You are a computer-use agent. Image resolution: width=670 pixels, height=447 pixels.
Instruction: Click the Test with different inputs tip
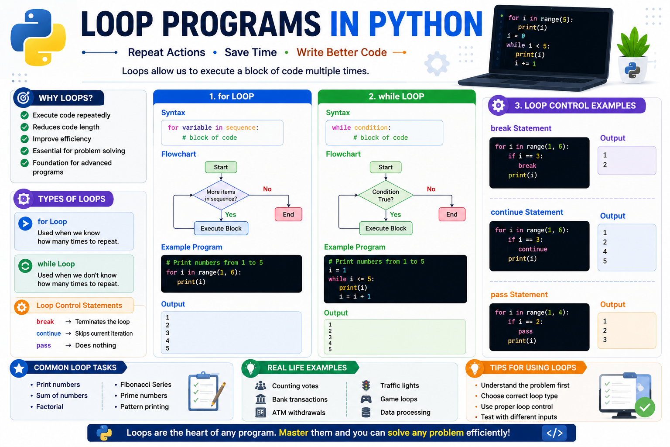pos(519,417)
